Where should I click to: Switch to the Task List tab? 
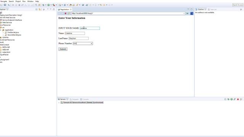click(x=212, y=10)
